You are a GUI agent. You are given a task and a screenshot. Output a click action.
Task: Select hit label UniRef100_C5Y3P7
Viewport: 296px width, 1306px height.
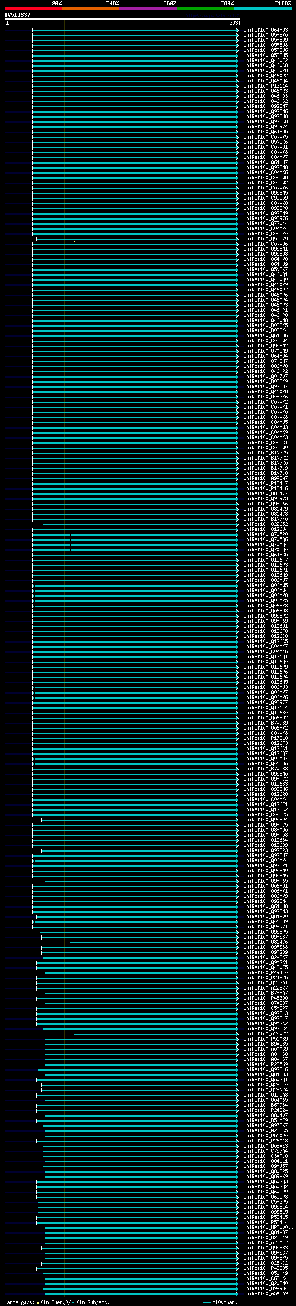(x=265, y=1009)
